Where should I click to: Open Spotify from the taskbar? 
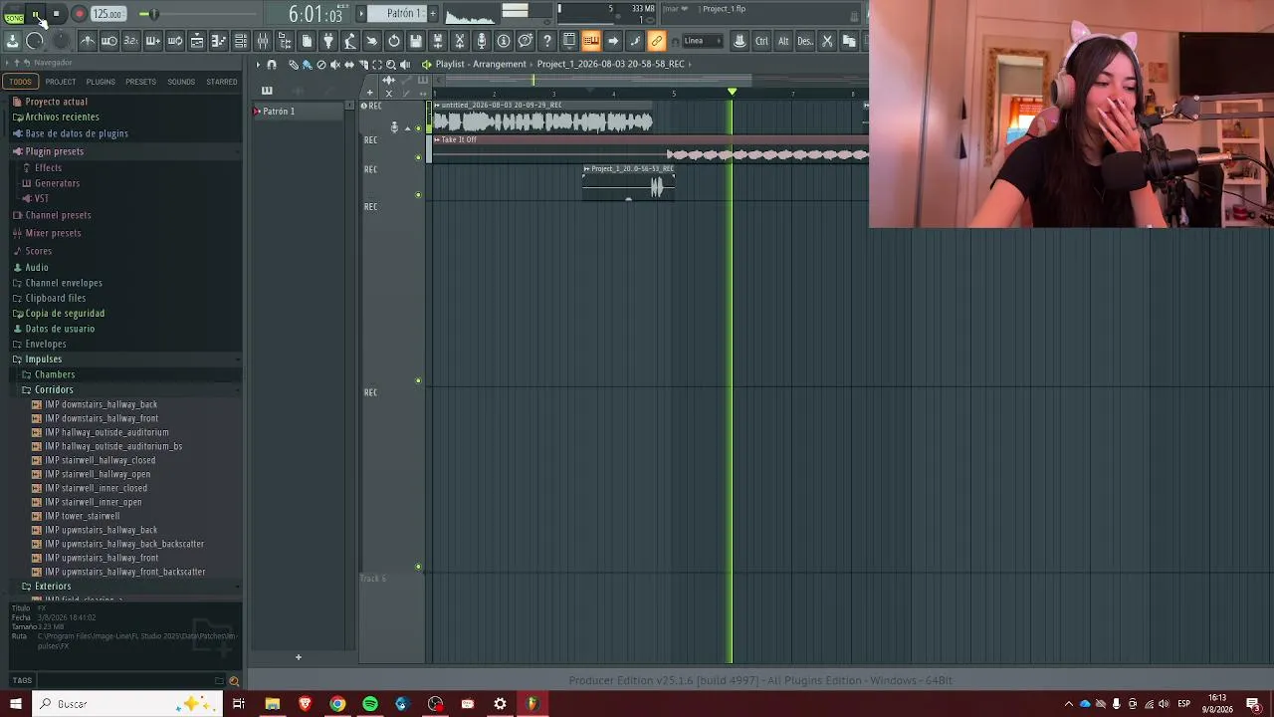[370, 704]
